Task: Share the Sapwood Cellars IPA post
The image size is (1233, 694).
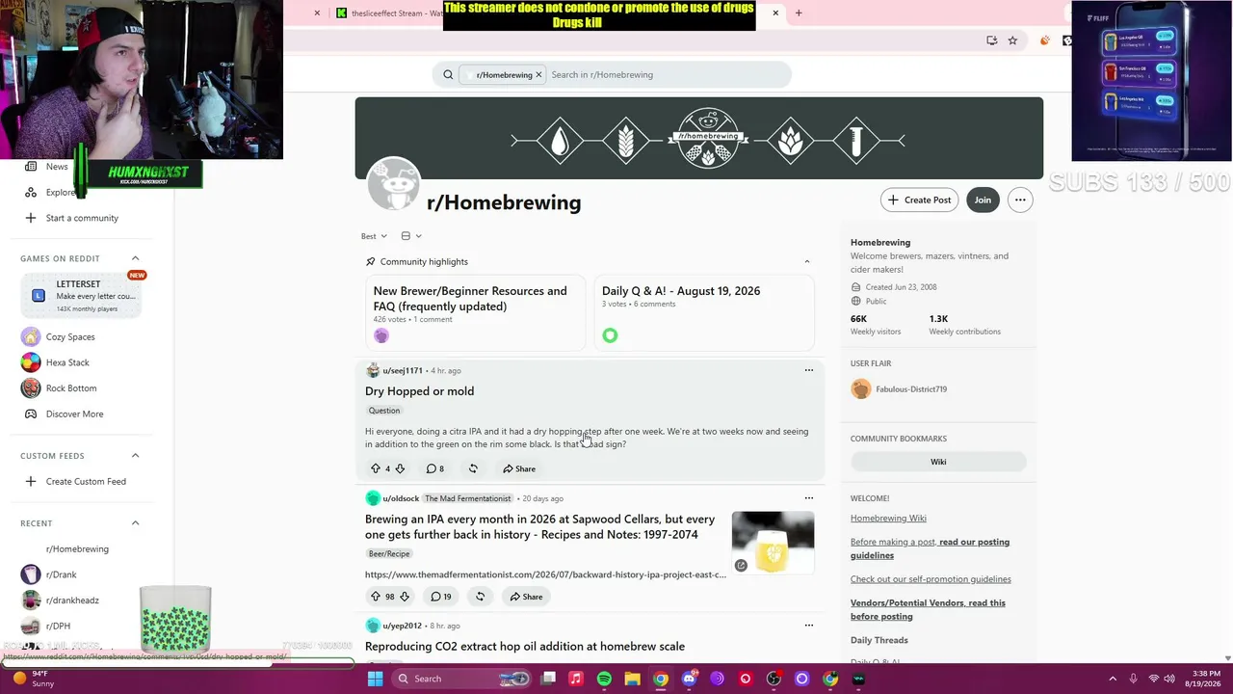Action: (527, 597)
